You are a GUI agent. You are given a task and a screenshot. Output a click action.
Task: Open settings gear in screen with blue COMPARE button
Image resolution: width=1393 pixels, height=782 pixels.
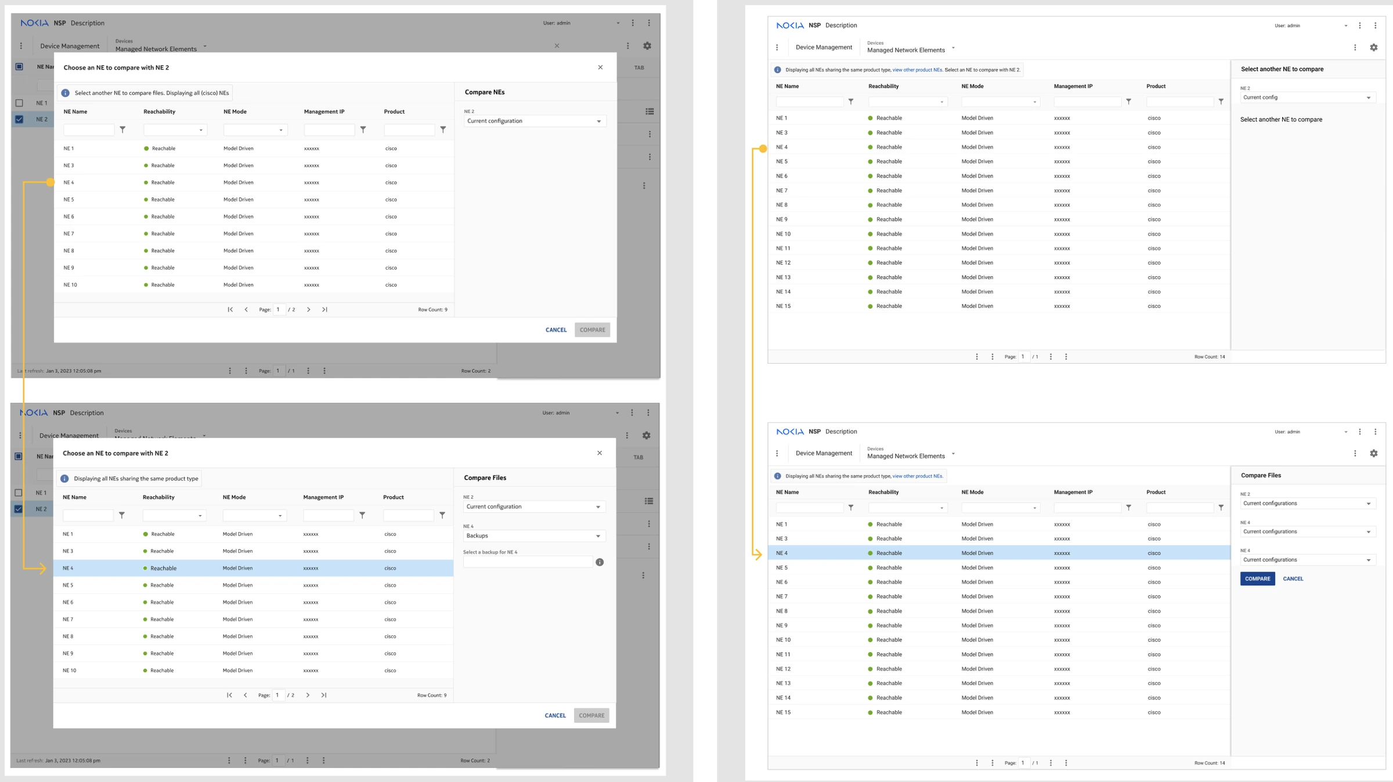1373,454
